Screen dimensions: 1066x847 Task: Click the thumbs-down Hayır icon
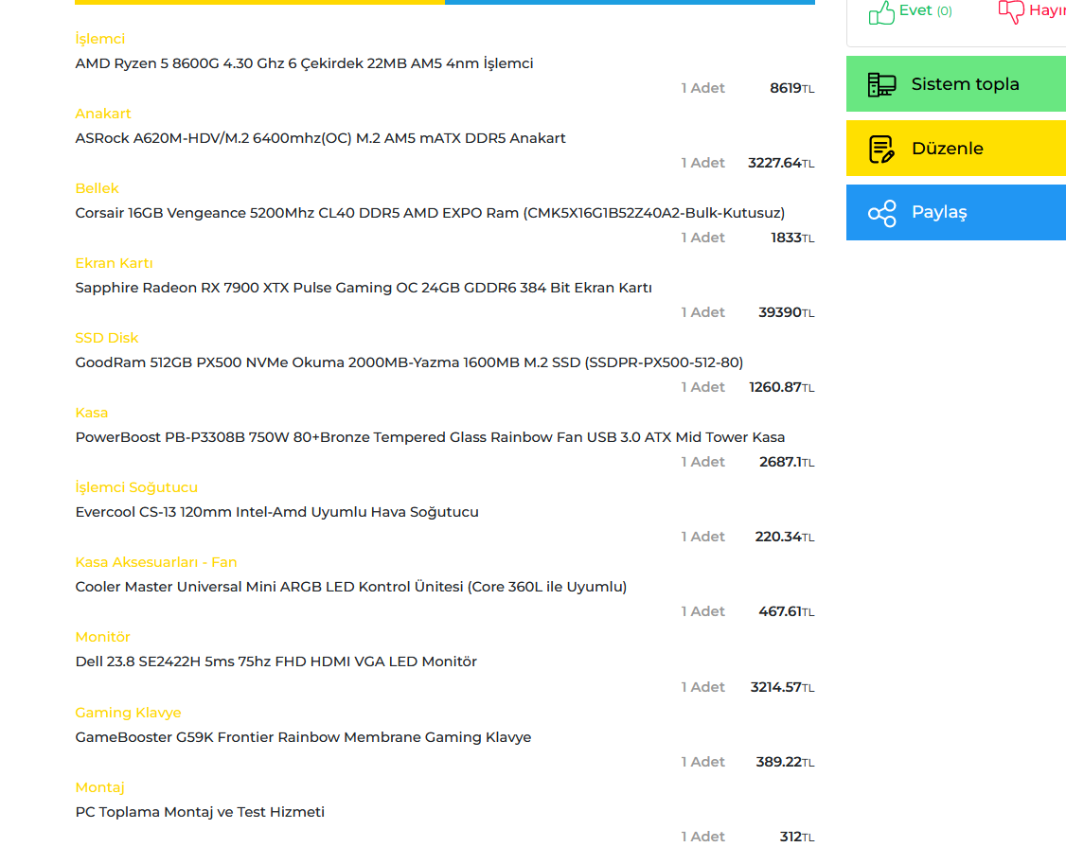pyautogui.click(x=1011, y=11)
